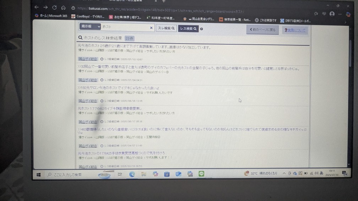Open the 掲示板 search-range dropdown

(x=90, y=27)
